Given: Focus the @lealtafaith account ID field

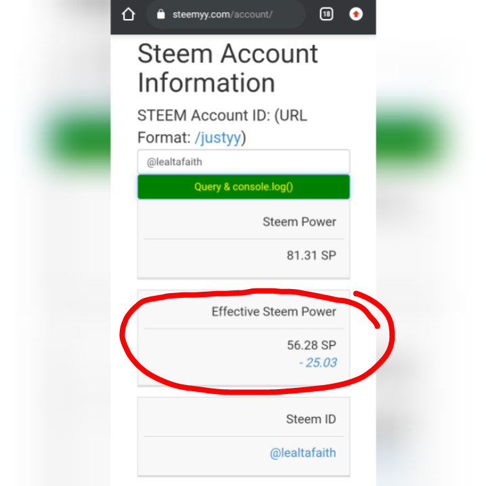Looking at the screenshot, I should pos(244,162).
